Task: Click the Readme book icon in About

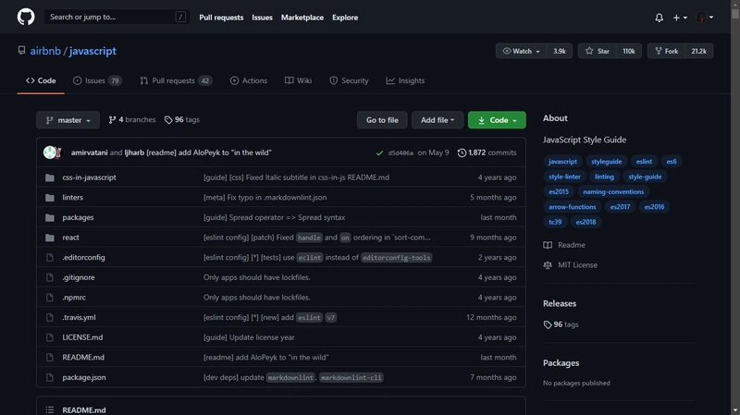Action: coord(548,245)
